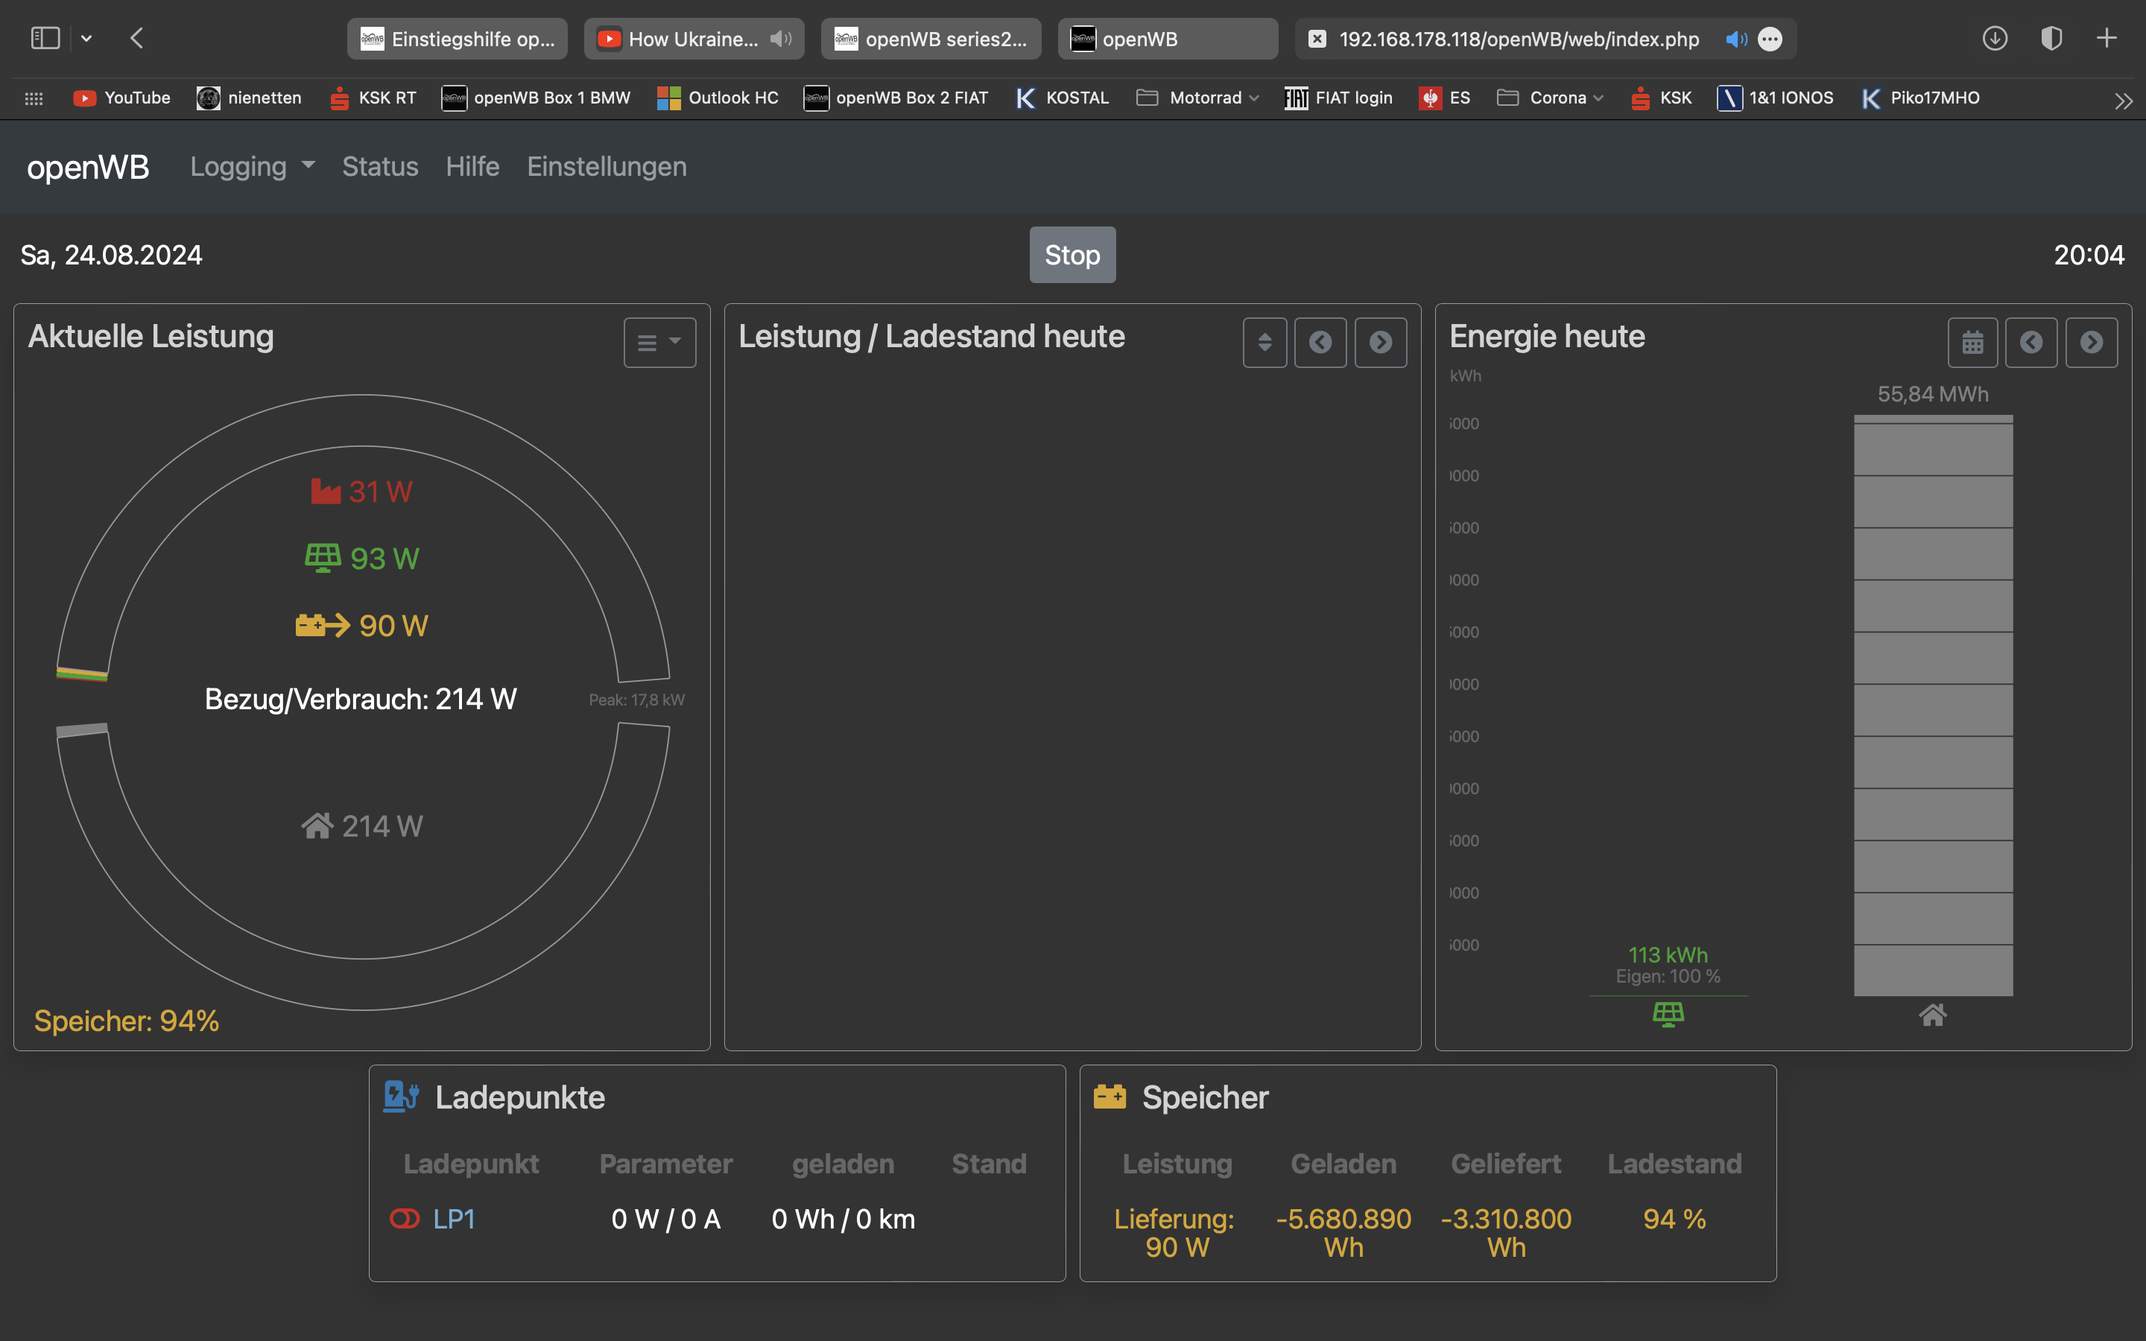Screen dimensions: 2146x1341
Task: Open the LP1 charge point link
Action: coord(454,1219)
